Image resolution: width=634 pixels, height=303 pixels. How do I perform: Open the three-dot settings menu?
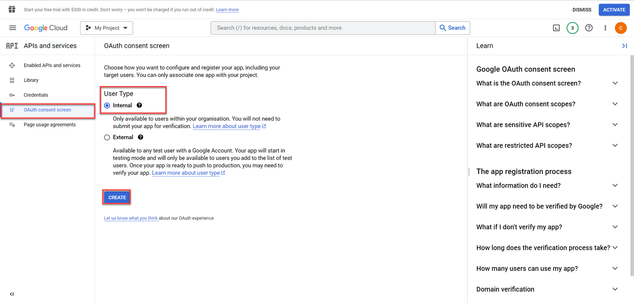click(605, 28)
